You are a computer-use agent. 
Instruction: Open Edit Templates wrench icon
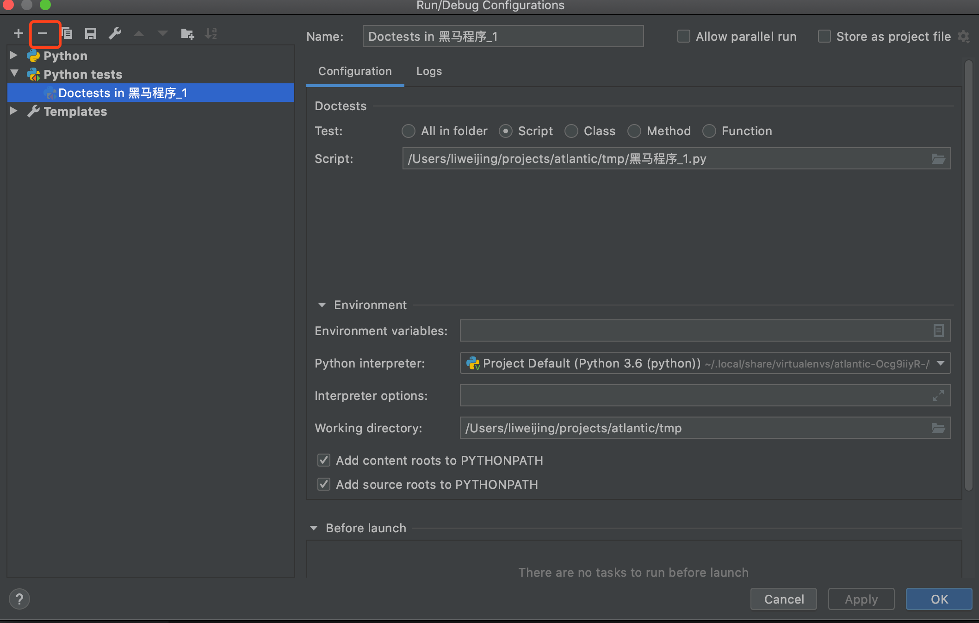[x=115, y=33]
